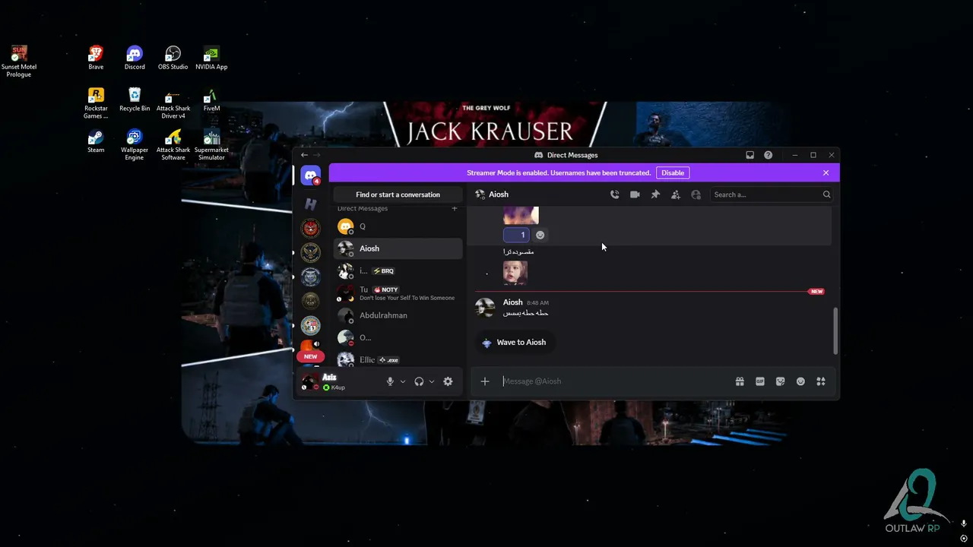Select the Aiosh conversation in the DM list
This screenshot has height=547, width=973.
[x=398, y=248]
